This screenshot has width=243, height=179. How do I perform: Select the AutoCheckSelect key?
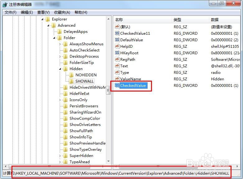click(x=85, y=50)
